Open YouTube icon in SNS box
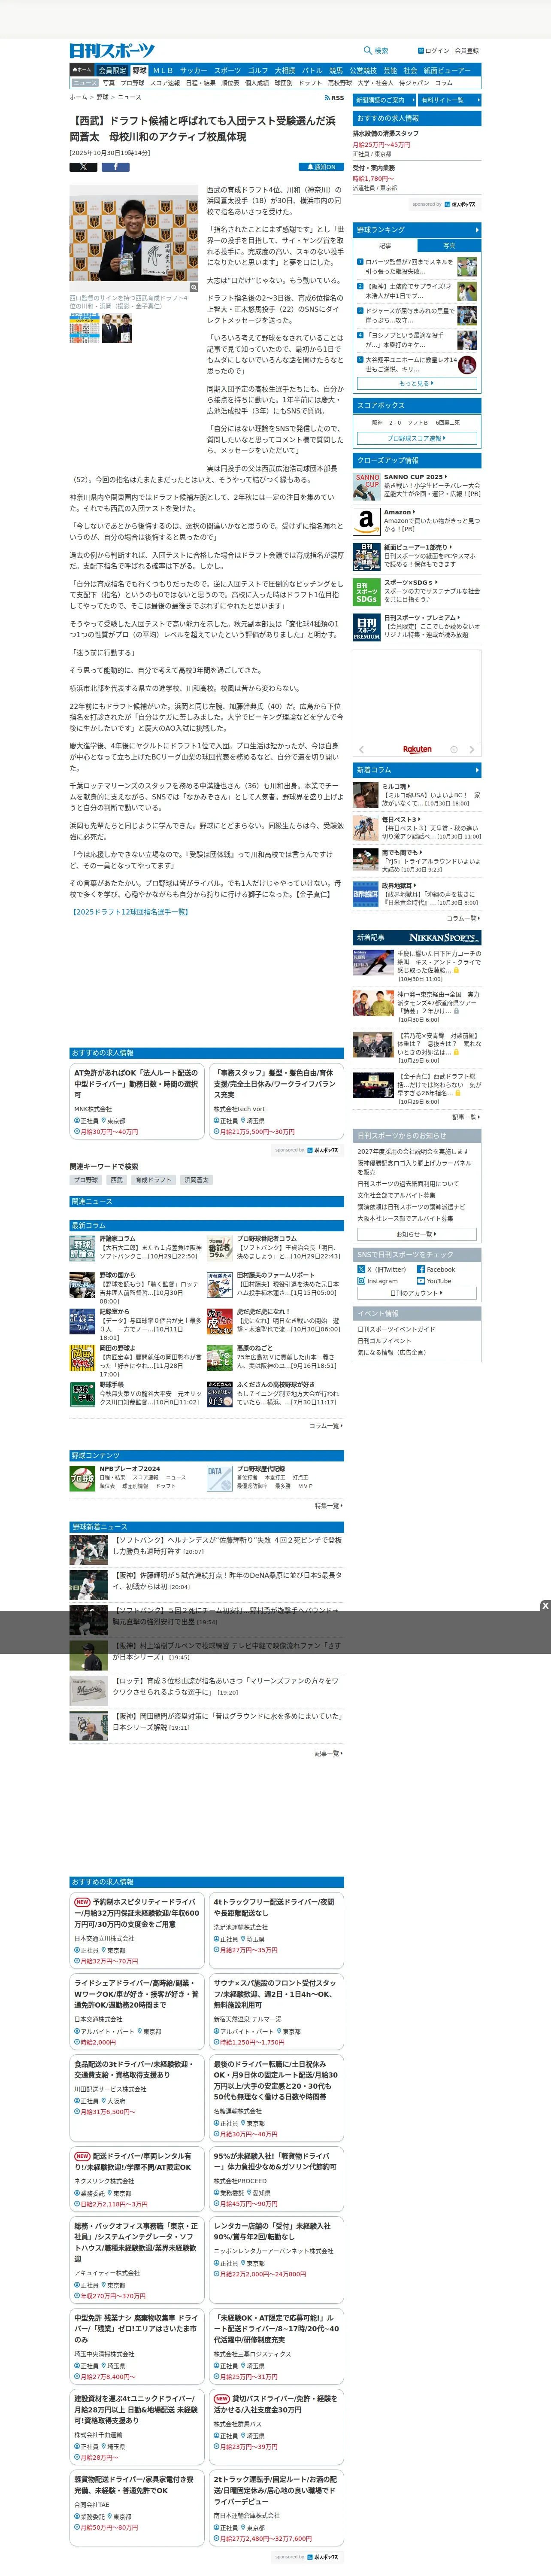 tap(421, 1281)
